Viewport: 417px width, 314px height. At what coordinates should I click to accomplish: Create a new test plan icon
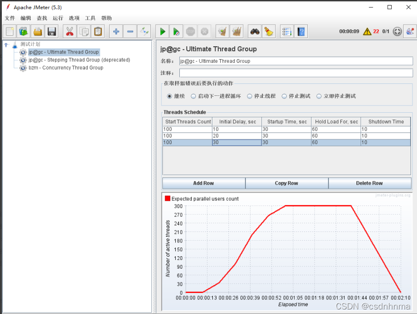(10, 32)
